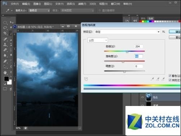Toggle the 着色 Colorize checkbox
Viewport: 181px width, 136px height.
[x=170, y=76]
